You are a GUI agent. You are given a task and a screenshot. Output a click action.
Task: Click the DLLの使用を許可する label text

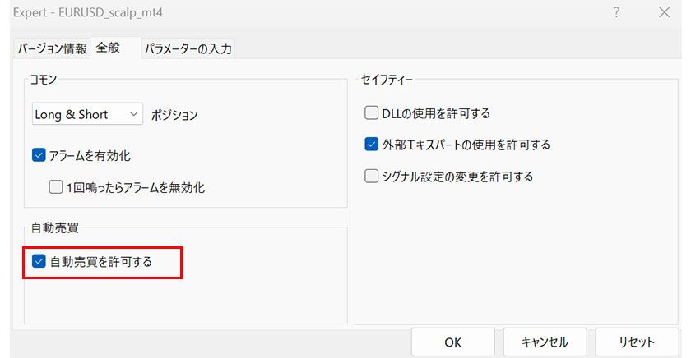436,113
